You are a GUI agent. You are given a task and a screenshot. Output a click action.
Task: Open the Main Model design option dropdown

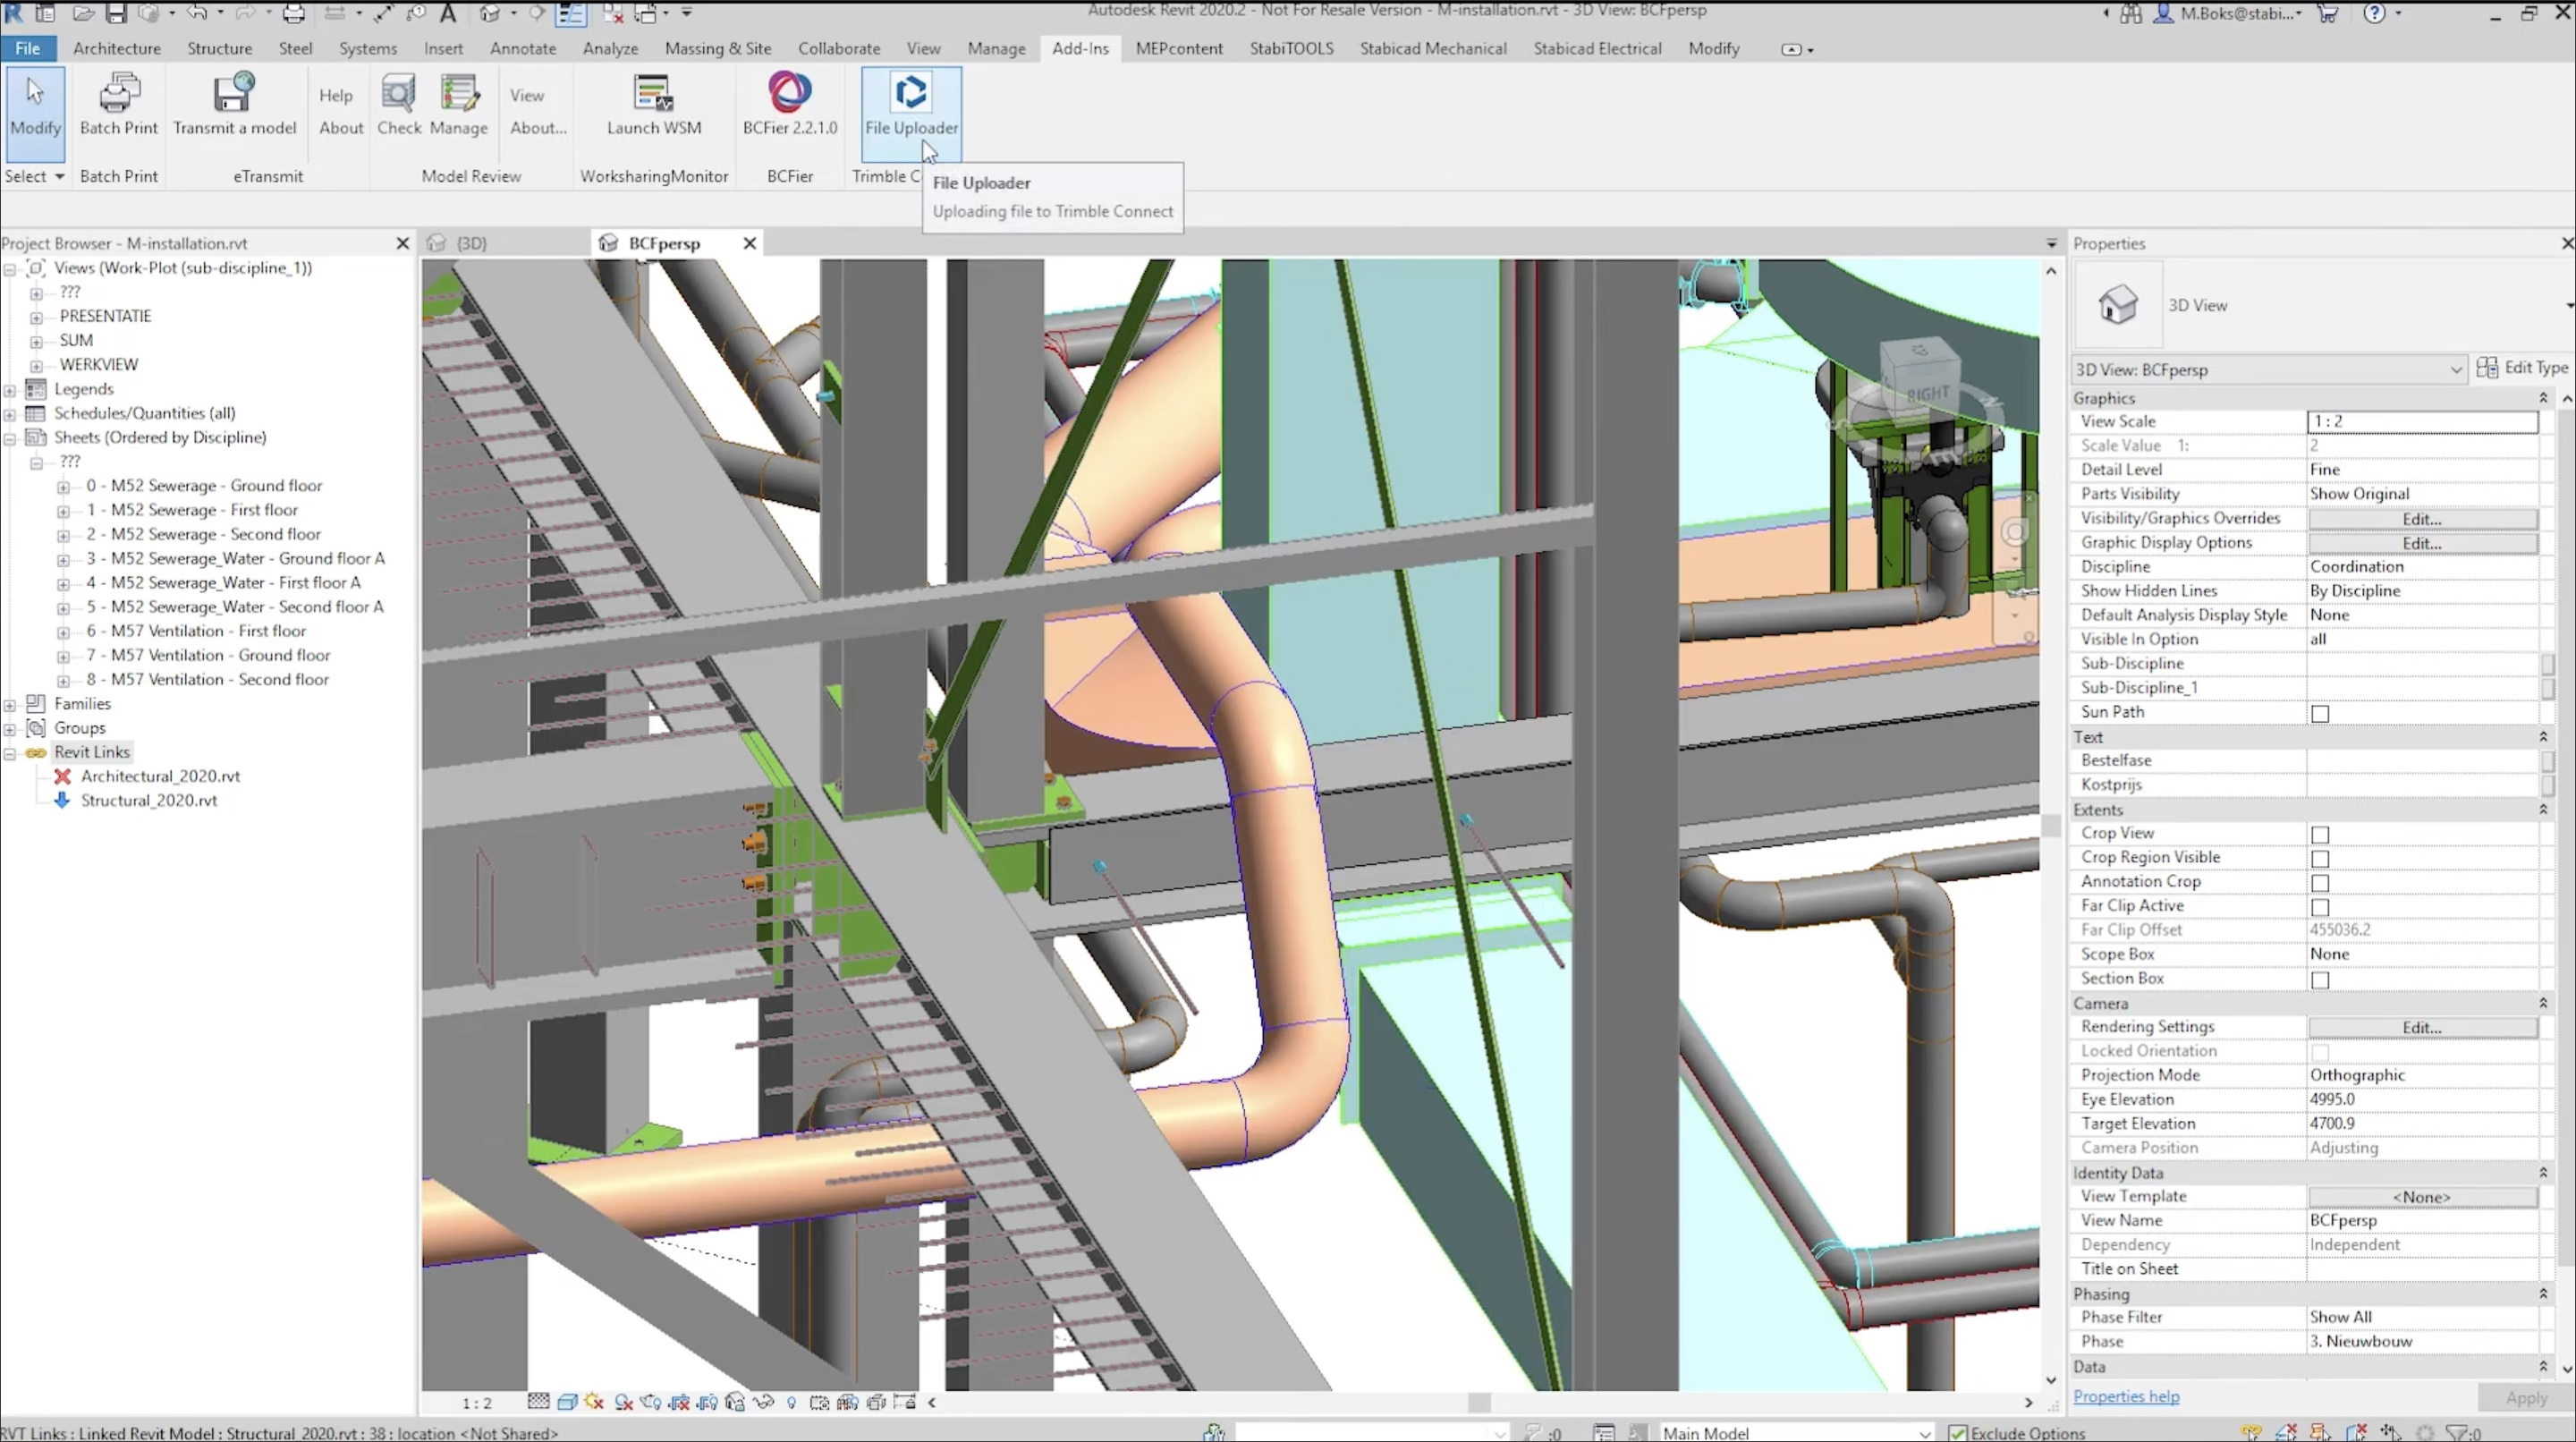point(1796,1432)
